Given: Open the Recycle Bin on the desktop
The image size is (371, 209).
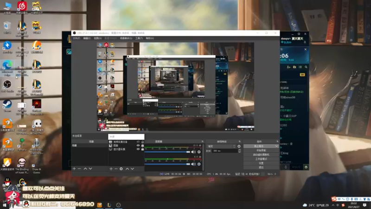Looking at the screenshot, I should (x=7, y=27).
